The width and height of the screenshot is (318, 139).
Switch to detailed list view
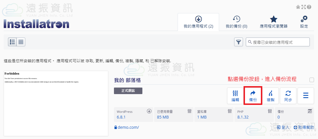pyautogui.click(x=13, y=42)
